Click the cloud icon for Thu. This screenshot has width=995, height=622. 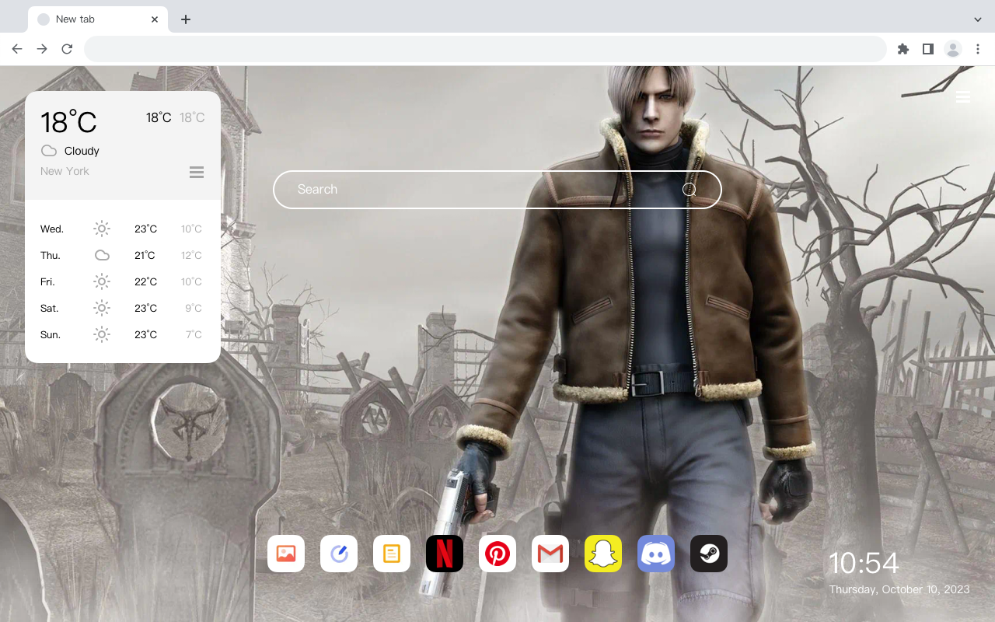(x=102, y=255)
